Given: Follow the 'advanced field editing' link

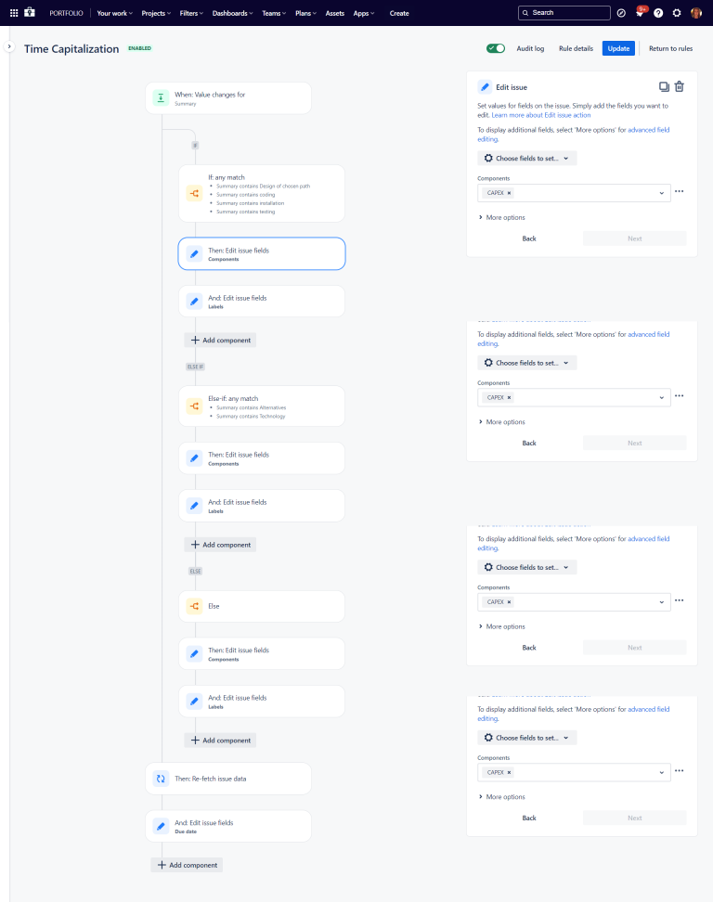Looking at the screenshot, I should [x=649, y=130].
